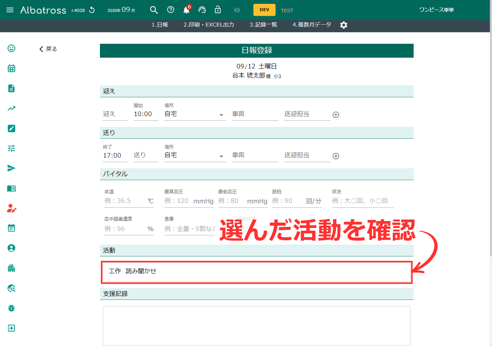Open the search magnifier icon
Viewport: 492px width, 346px height.
coord(154,10)
